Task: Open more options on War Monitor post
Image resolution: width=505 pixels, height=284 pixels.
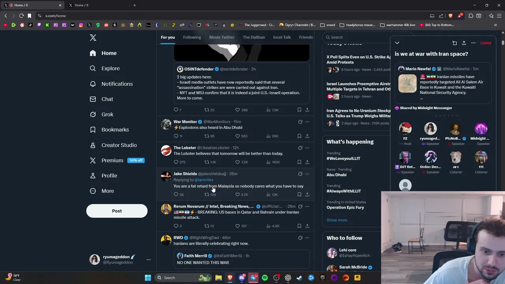Action: (307, 122)
